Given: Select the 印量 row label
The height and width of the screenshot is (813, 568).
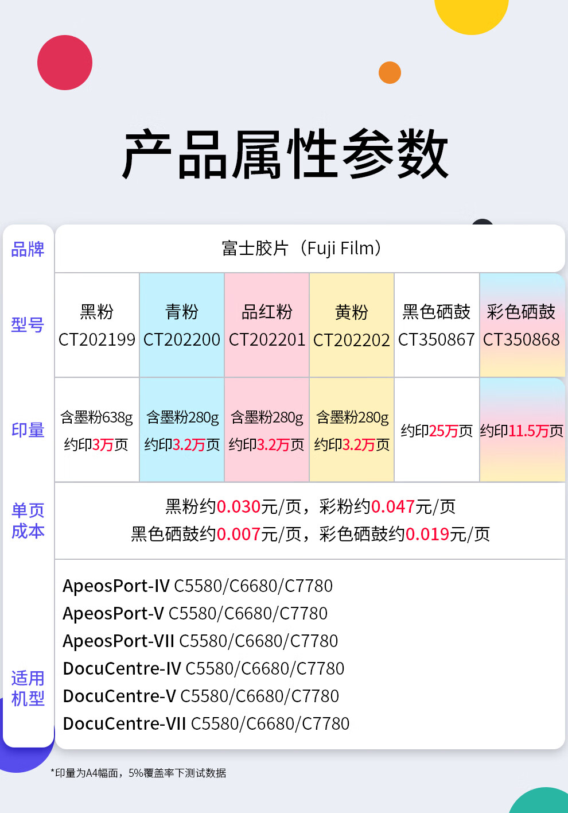Looking at the screenshot, I should pos(28,430).
